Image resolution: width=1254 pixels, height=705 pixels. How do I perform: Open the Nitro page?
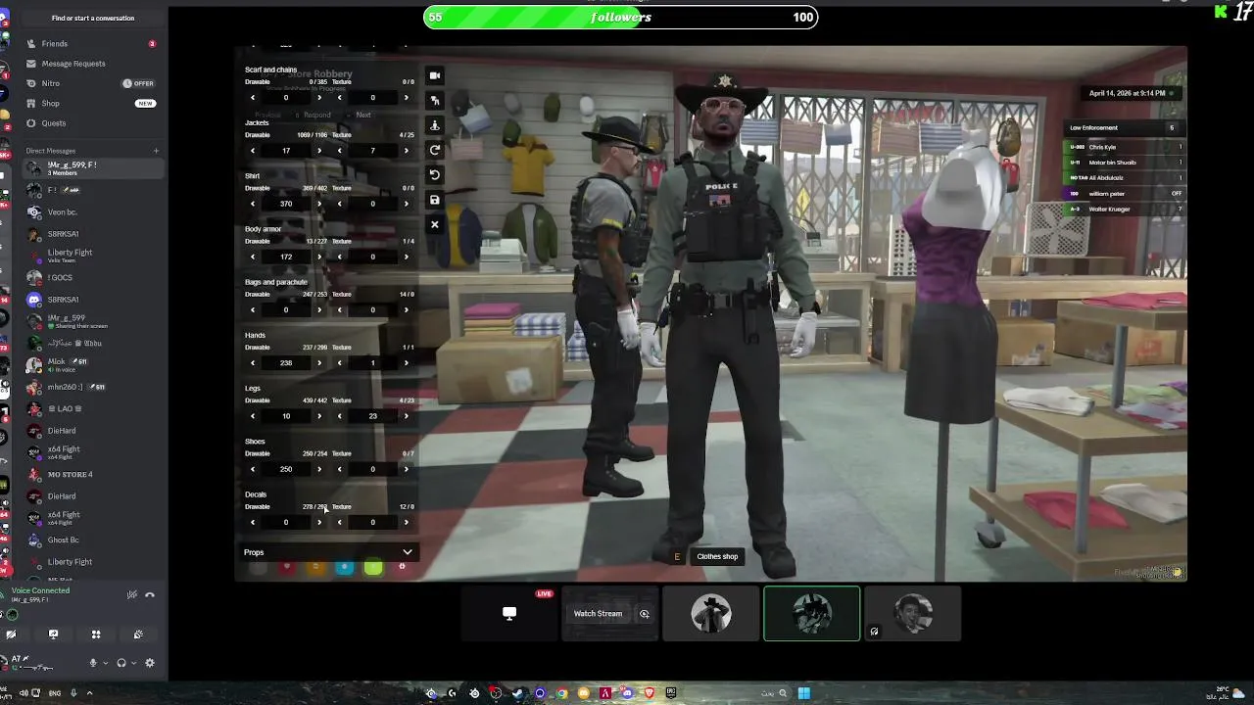(91, 83)
